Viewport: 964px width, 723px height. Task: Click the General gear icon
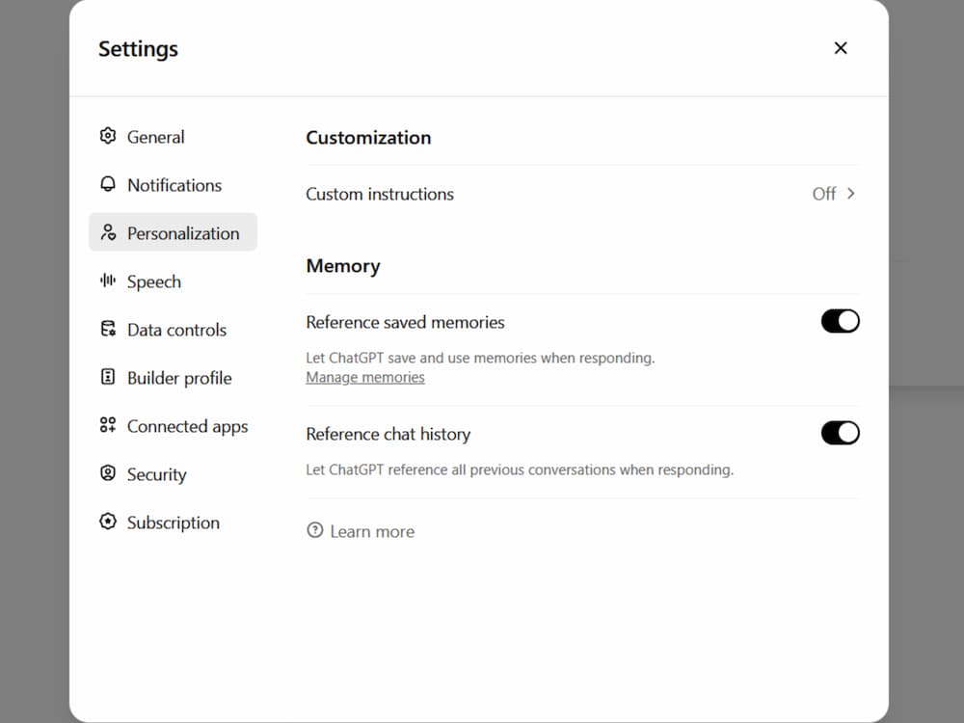108,136
